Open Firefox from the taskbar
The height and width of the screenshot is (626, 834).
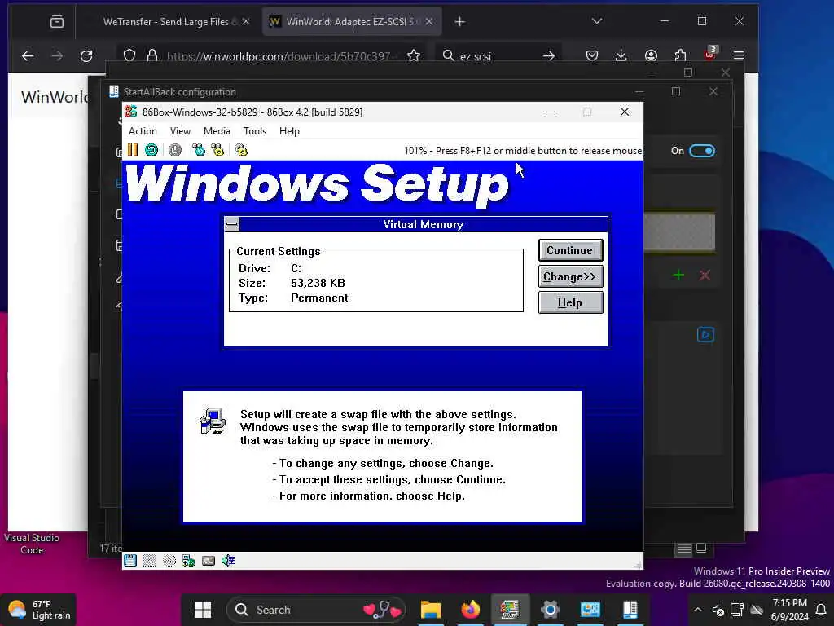coord(470,610)
